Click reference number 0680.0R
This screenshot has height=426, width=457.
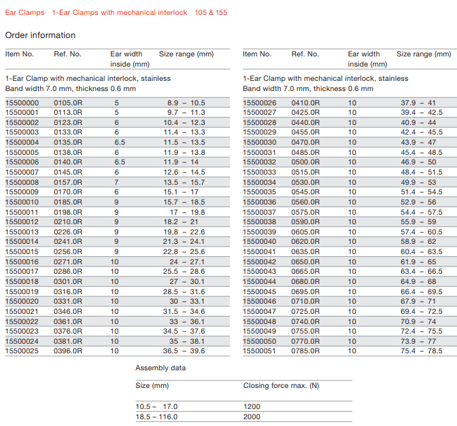tap(305, 281)
